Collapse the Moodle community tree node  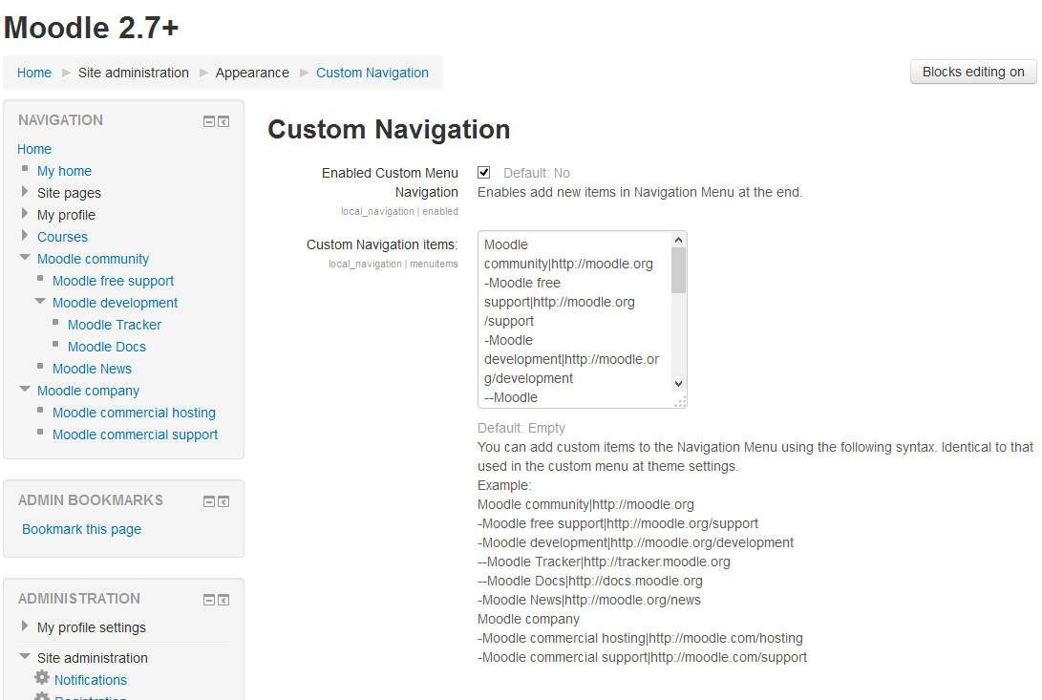point(25,258)
